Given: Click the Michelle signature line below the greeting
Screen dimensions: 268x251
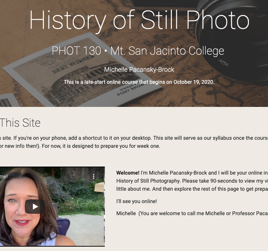Looking at the screenshot, I should pyautogui.click(x=192, y=213).
